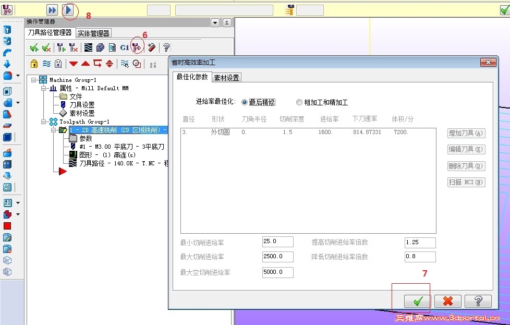Click 扫描 NCI(N) button

pos(466,182)
